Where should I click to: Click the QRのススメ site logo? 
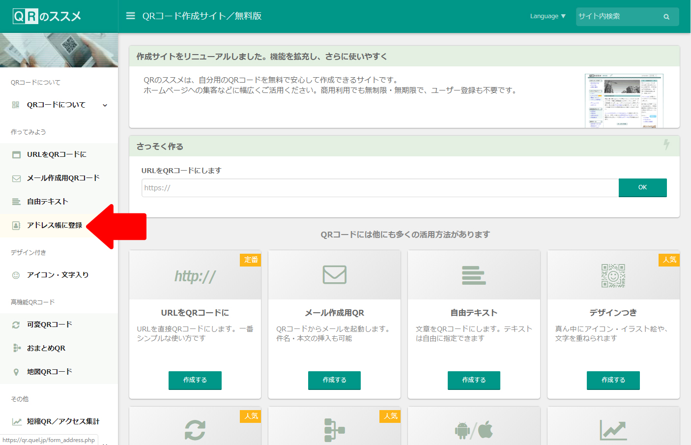coord(47,16)
